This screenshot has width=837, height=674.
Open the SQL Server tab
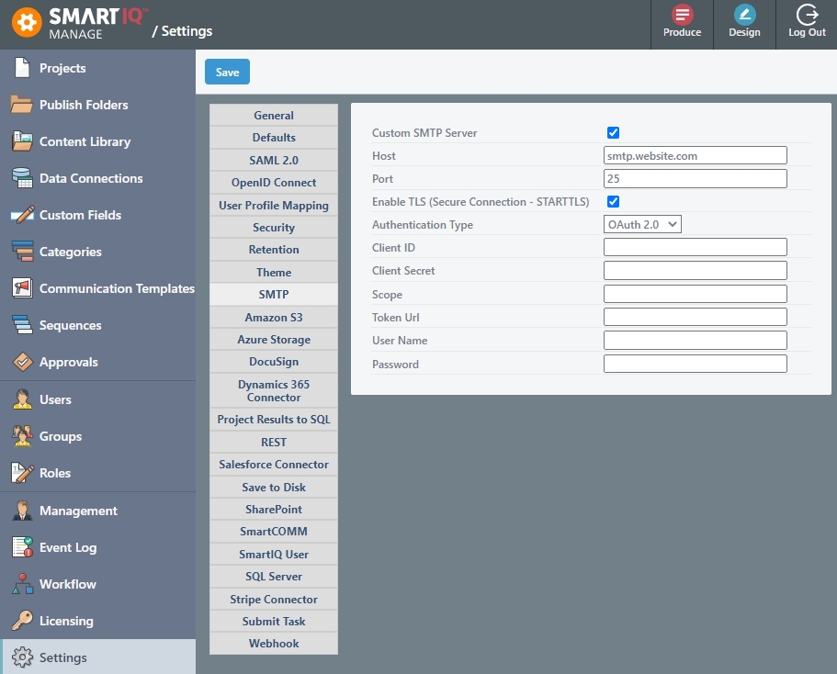pos(274,577)
